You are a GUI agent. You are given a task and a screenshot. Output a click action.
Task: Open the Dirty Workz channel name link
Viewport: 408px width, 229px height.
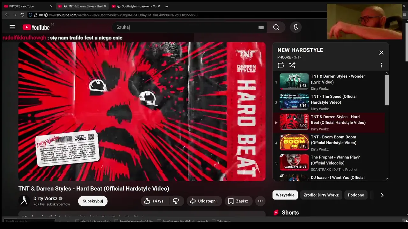coord(45,198)
